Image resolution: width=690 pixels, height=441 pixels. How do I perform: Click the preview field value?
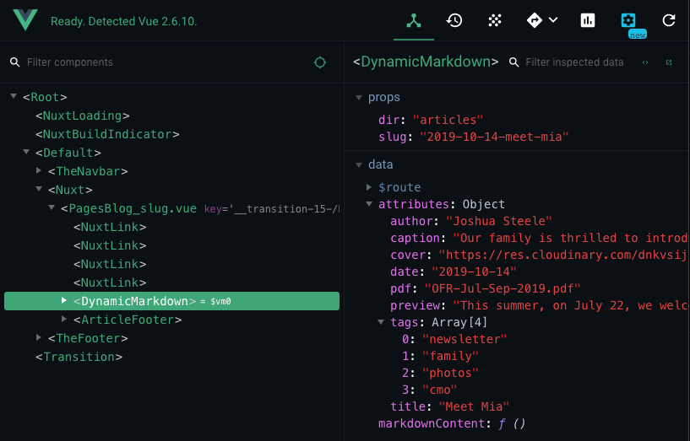571,305
